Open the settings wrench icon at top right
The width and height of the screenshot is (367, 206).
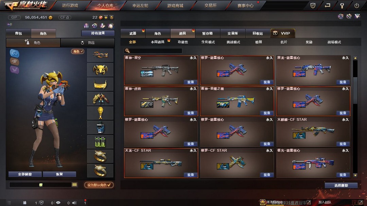point(342,6)
